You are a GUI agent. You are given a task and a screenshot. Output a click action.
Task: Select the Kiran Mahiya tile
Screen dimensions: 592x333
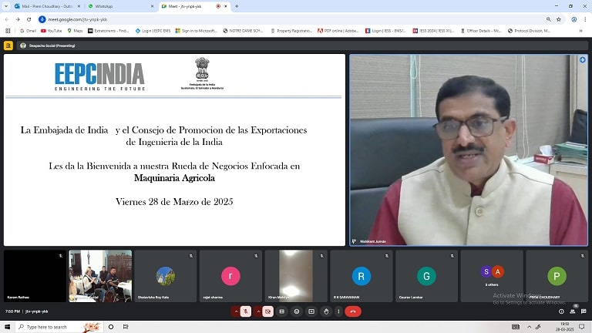pyautogui.click(x=296, y=276)
